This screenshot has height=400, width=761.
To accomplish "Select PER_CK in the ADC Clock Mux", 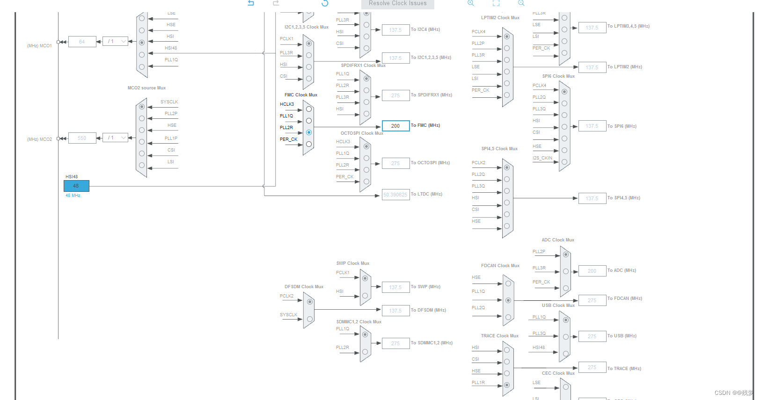I will [566, 288].
